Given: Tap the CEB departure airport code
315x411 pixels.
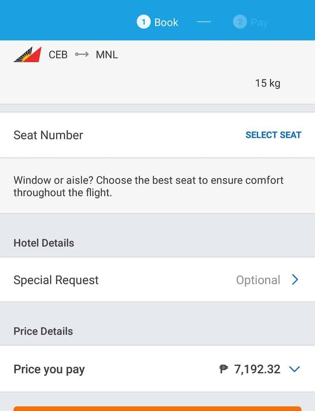Looking at the screenshot, I should pos(58,54).
